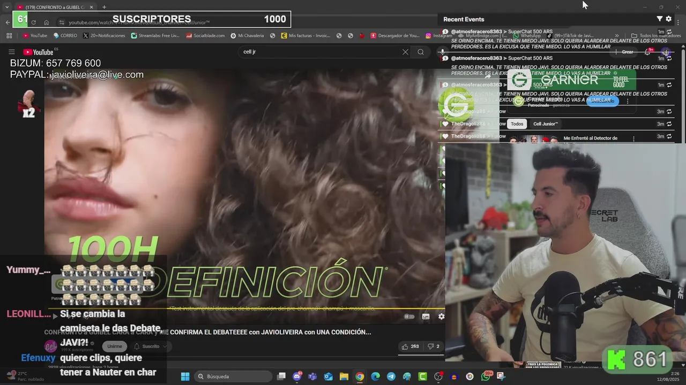
Task: Filter the Recent Events list
Action: pyautogui.click(x=660, y=19)
